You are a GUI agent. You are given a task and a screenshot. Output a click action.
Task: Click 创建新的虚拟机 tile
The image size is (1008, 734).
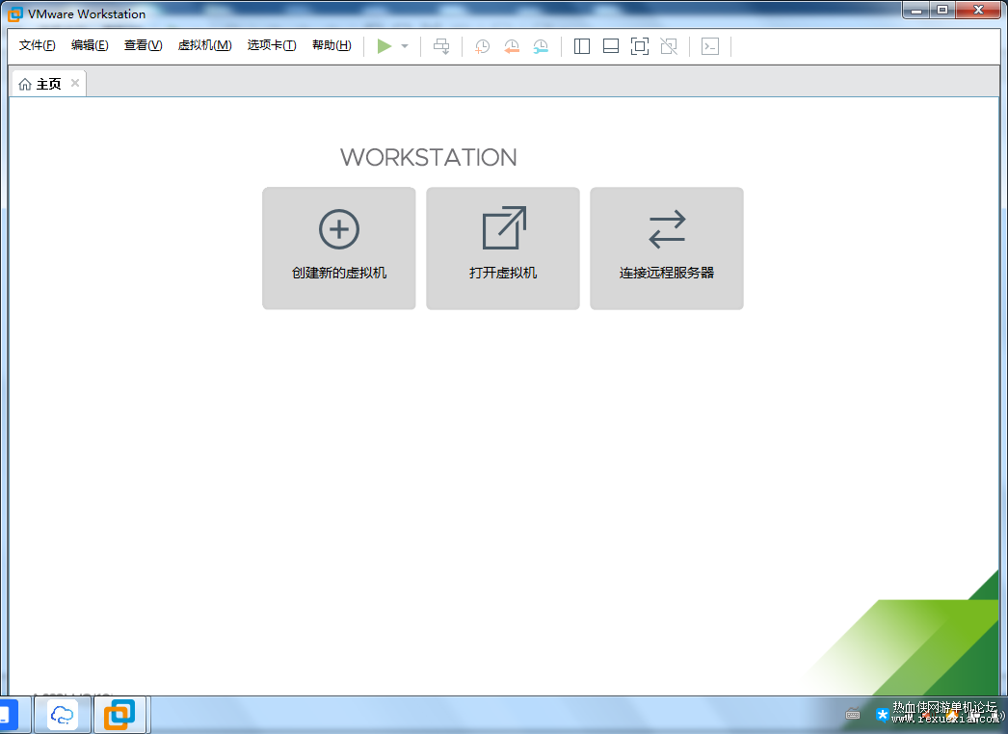(339, 249)
